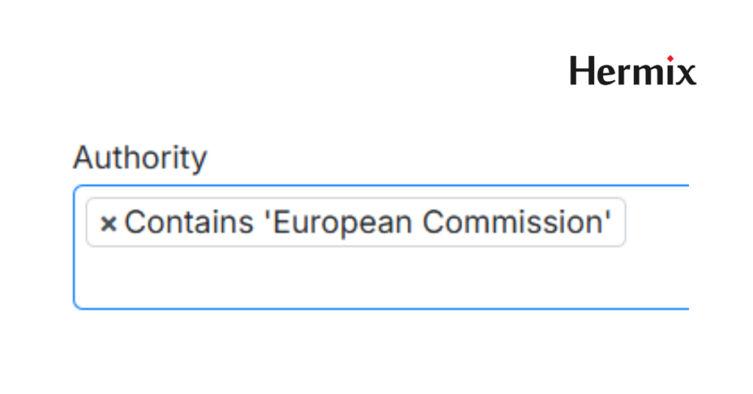Click the Authority field label
Screen dimensions: 753x394
pyautogui.click(x=140, y=158)
